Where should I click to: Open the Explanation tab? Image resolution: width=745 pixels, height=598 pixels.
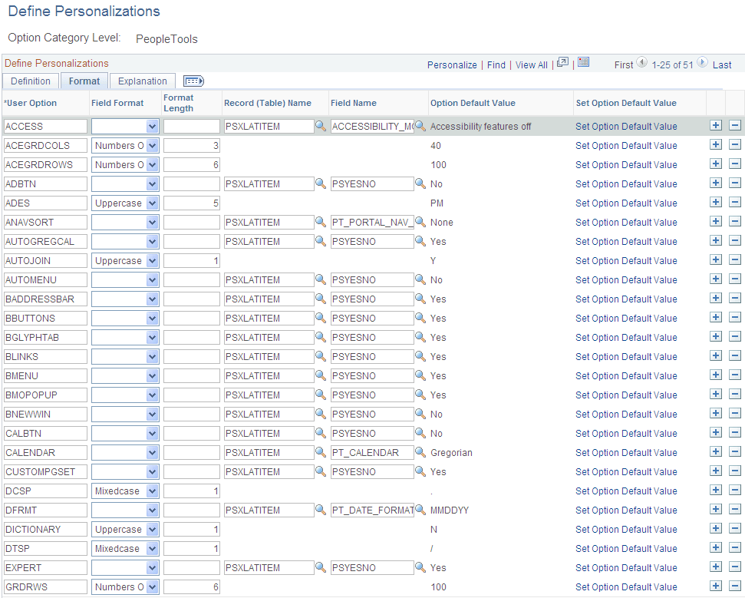(x=142, y=81)
